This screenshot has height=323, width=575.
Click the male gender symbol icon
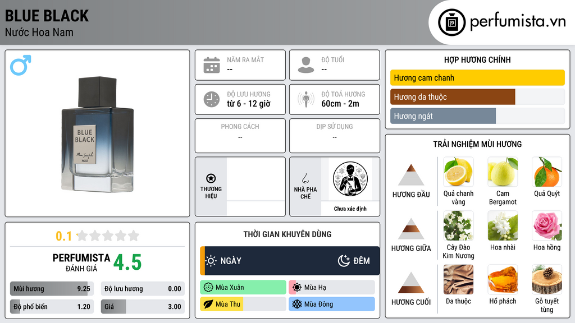[x=21, y=65]
